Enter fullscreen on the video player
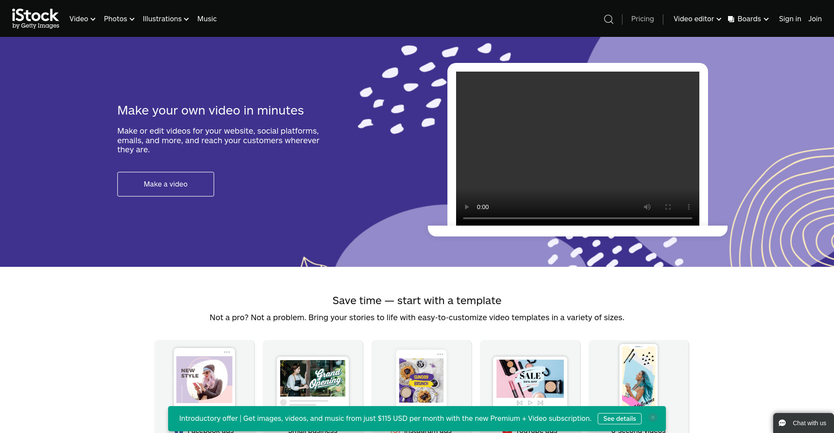The image size is (834, 433). tap(668, 207)
